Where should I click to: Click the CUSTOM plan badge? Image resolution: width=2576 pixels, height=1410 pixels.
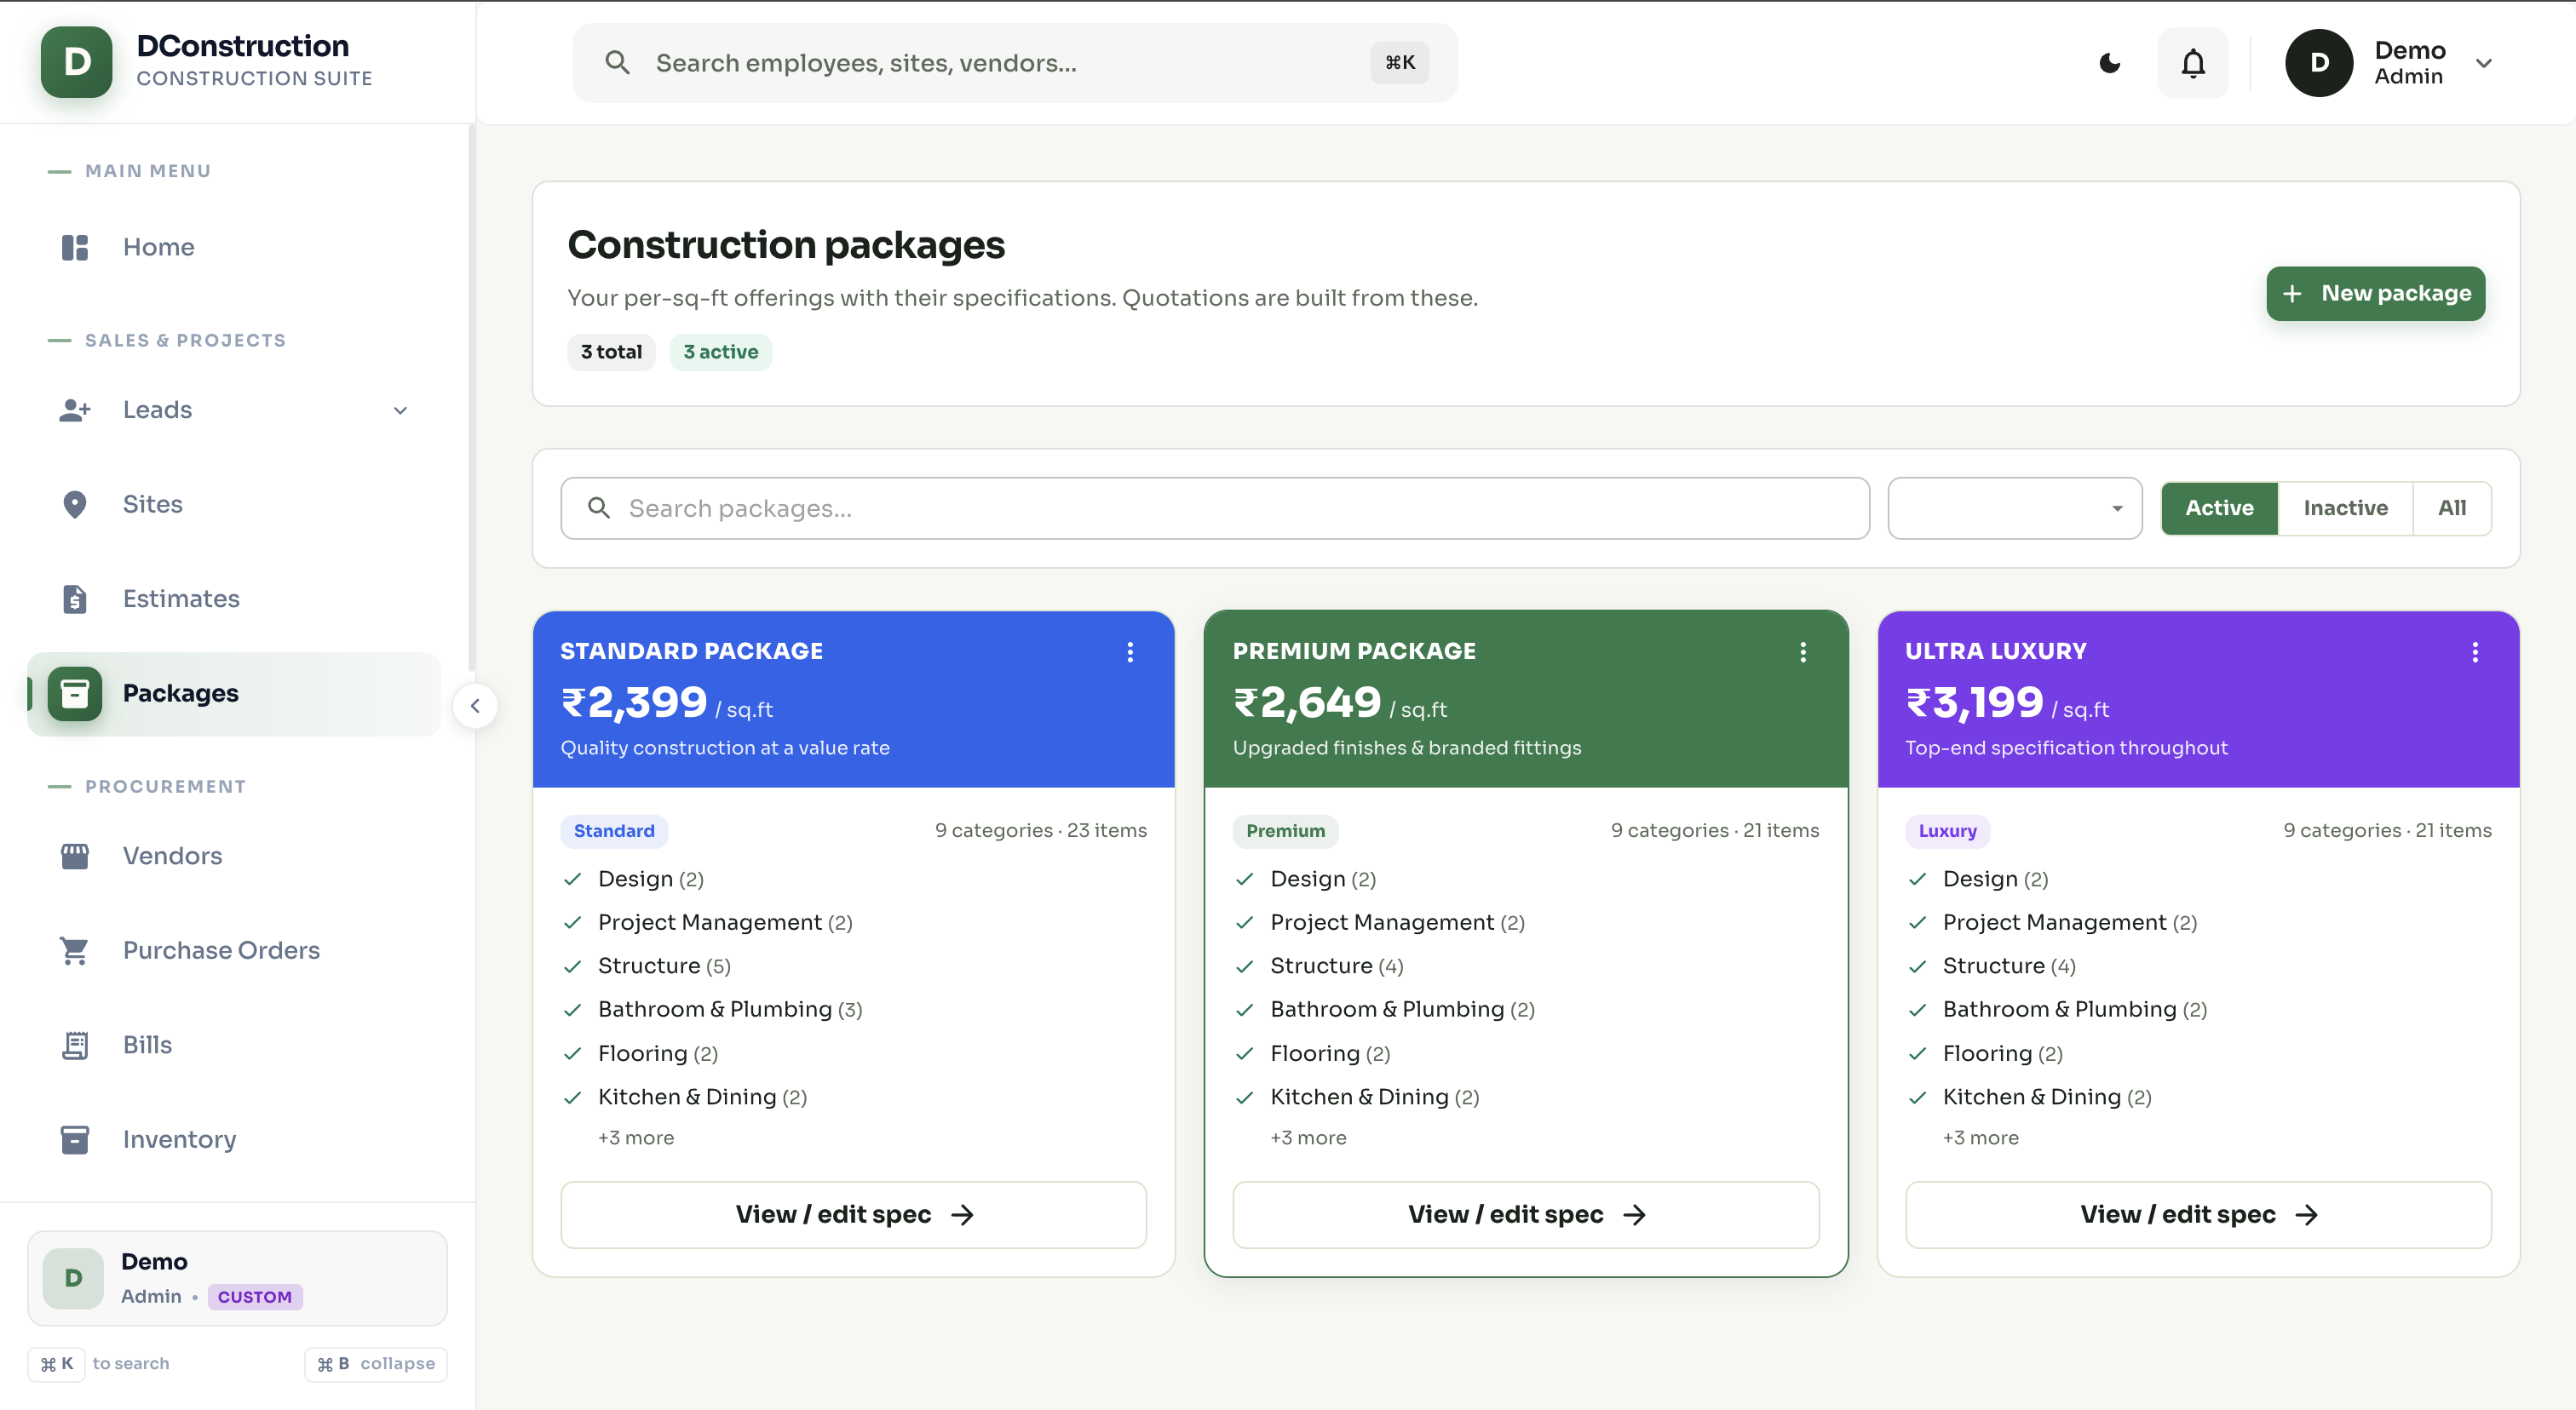(x=255, y=1297)
